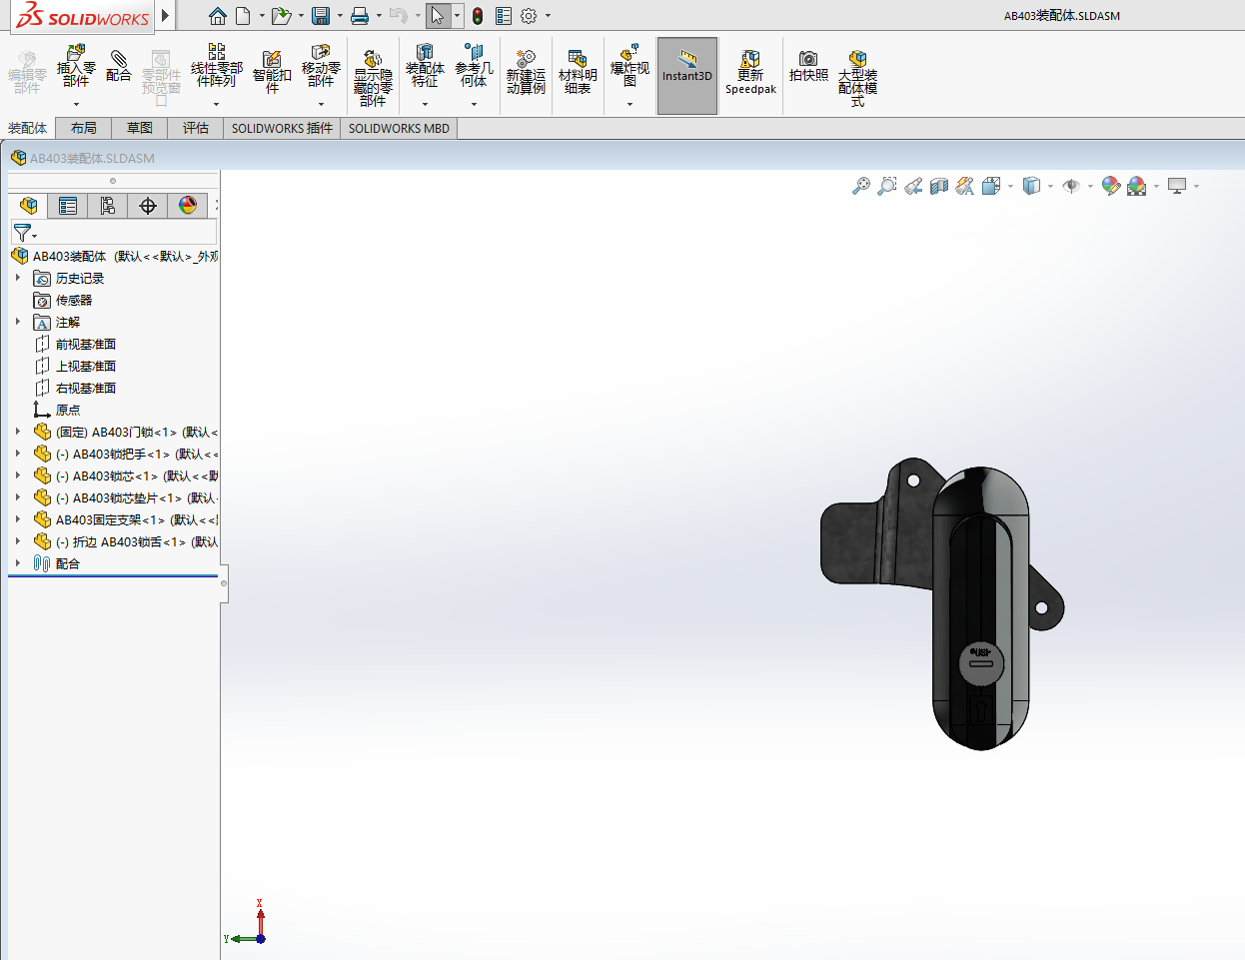
Task: Open the 插入零部件 dropdown arrow
Action: pos(76,104)
